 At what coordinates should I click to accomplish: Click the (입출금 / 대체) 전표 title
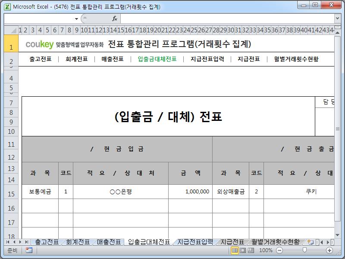click(168, 117)
